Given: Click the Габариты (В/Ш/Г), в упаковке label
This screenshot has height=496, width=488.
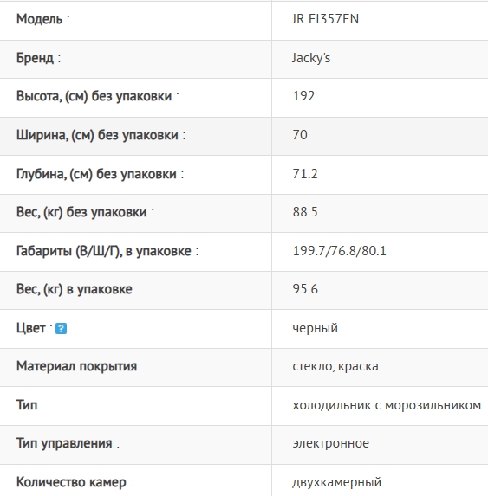Looking at the screenshot, I should click(x=107, y=251).
